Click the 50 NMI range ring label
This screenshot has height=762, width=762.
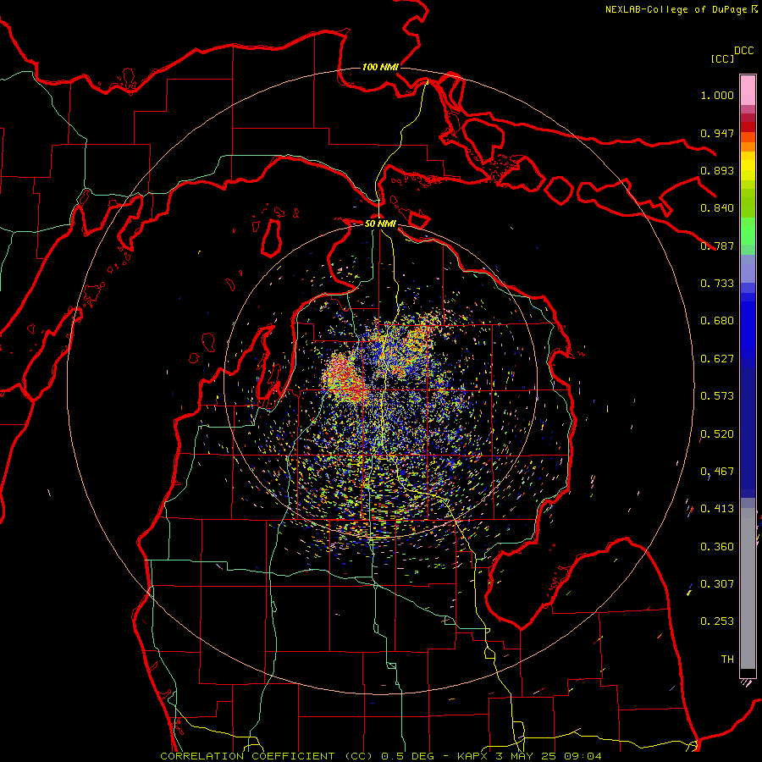point(380,224)
